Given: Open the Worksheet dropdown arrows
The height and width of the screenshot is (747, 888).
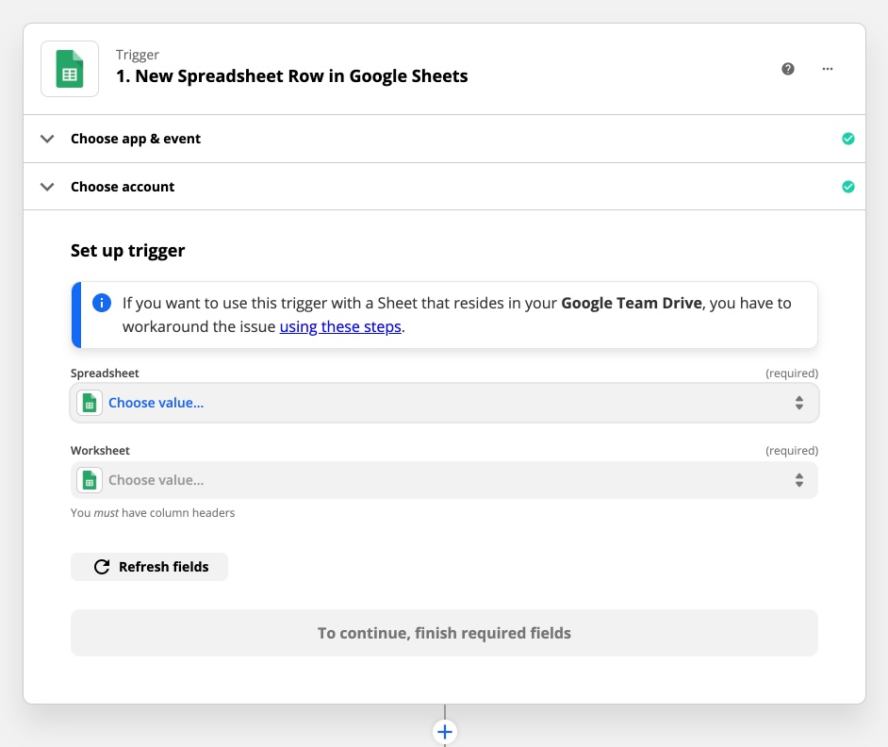Looking at the screenshot, I should click(x=798, y=480).
